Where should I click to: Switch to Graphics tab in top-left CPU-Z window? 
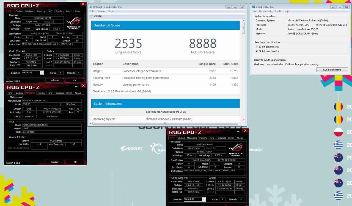pyautogui.click(x=60, y=11)
